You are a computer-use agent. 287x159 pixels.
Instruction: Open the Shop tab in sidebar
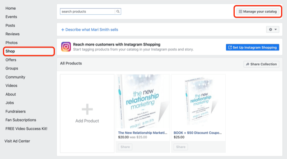pyautogui.click(x=10, y=51)
